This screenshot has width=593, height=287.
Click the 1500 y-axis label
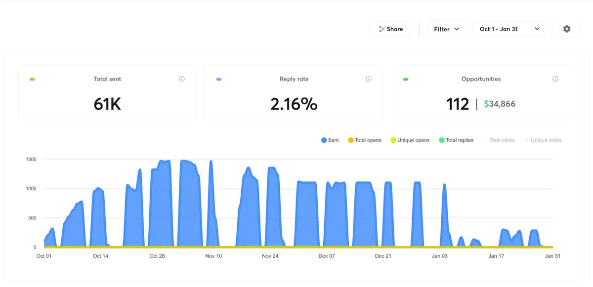pos(31,160)
